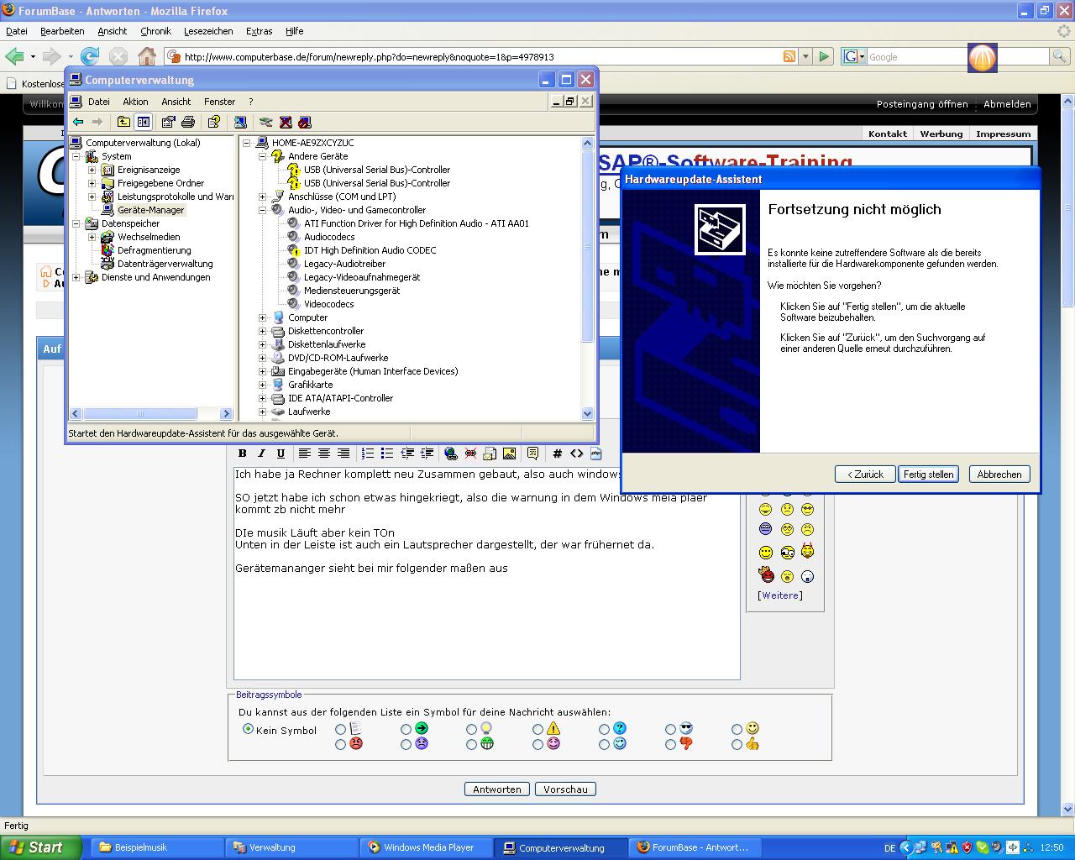The height and width of the screenshot is (860, 1075).
Task: Apply underline formatting in forum editor
Action: pyautogui.click(x=281, y=454)
